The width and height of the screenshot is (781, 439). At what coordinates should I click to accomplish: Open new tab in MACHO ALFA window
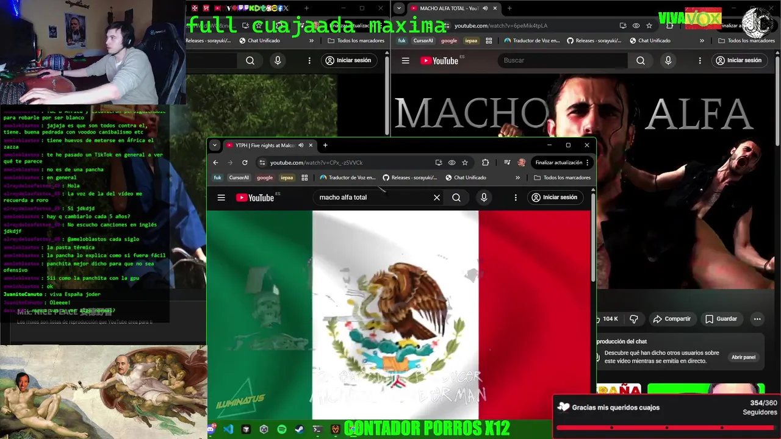click(x=509, y=9)
